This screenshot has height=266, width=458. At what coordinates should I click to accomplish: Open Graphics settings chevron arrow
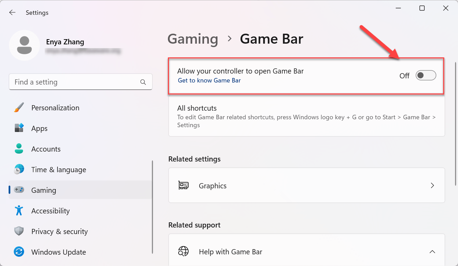tap(433, 186)
